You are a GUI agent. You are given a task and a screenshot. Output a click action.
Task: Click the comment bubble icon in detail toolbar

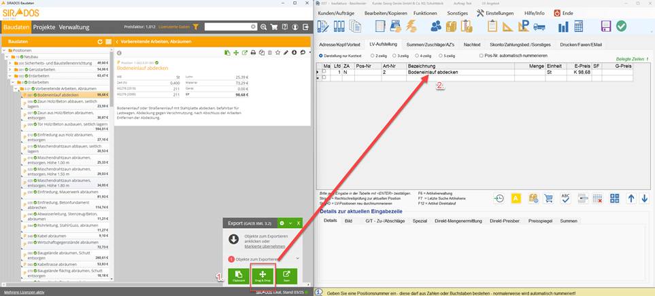[x=303, y=52]
